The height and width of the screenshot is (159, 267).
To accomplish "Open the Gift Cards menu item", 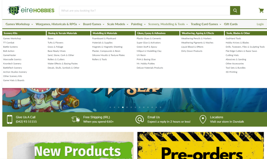I will point(231,24).
